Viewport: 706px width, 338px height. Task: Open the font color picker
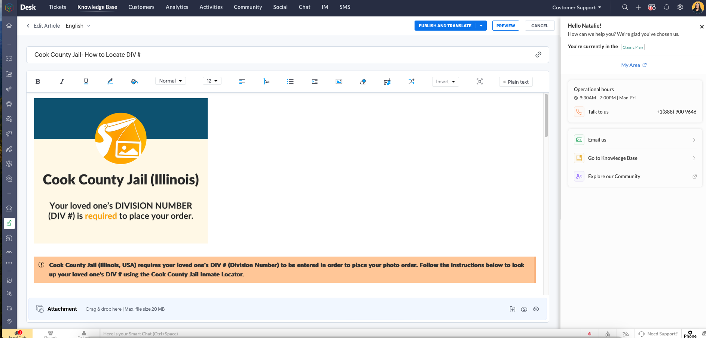point(110,81)
